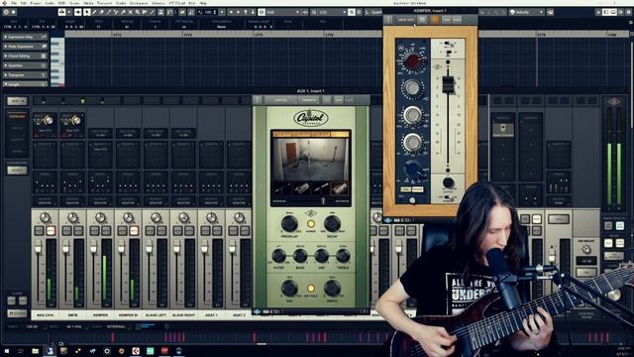Click orange button in KEMPER insert header
Image resolution: width=634 pixels, height=357 pixels.
point(435,20)
